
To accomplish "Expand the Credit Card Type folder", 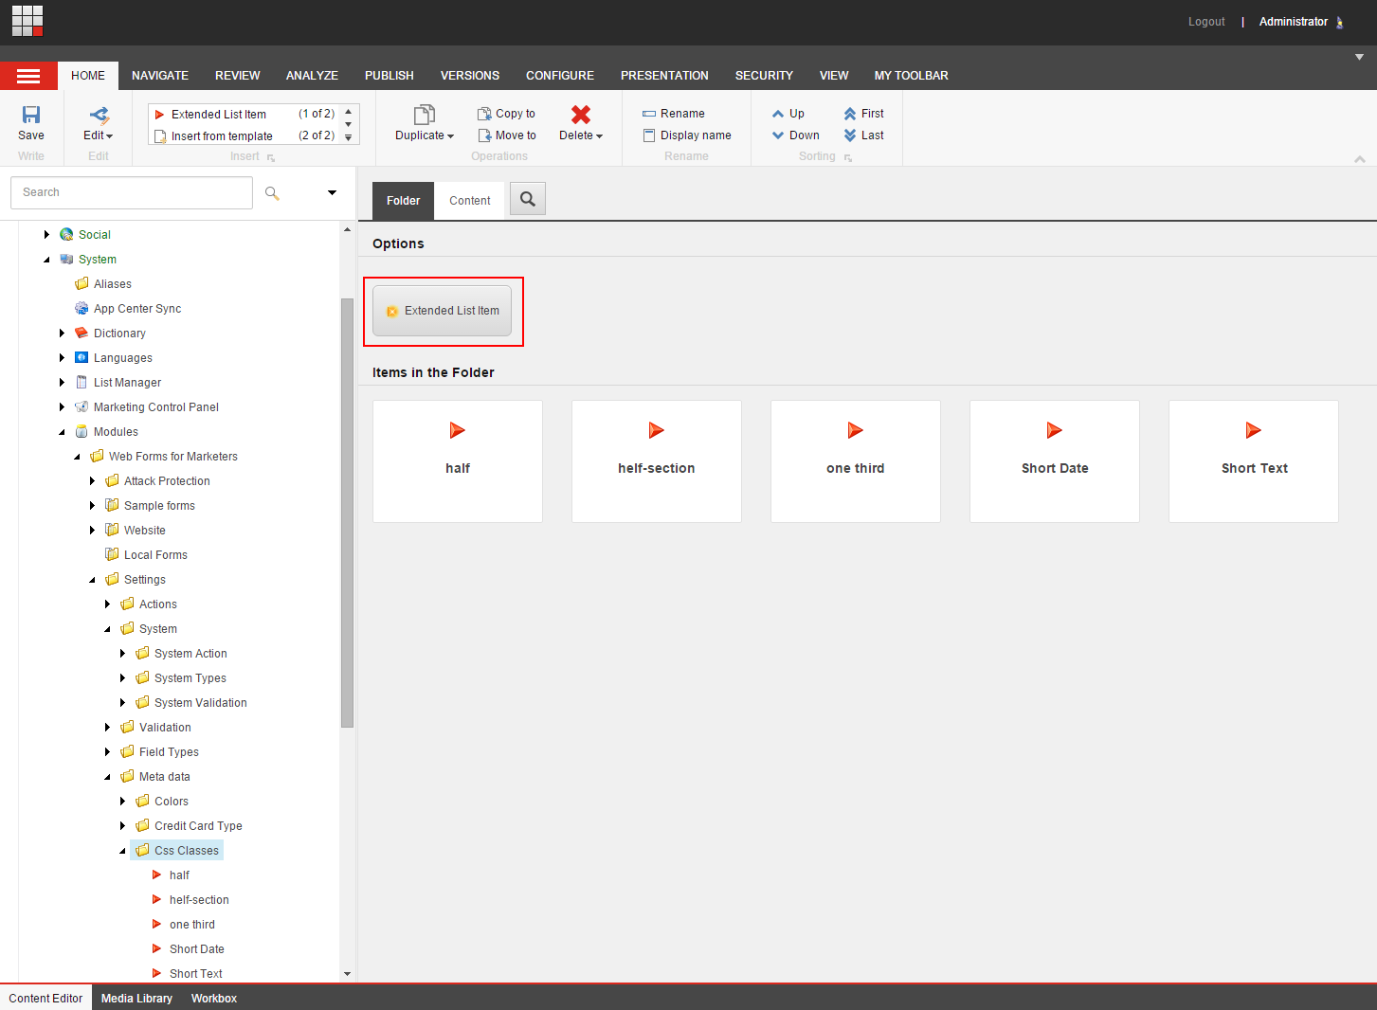I will click(x=123, y=826).
